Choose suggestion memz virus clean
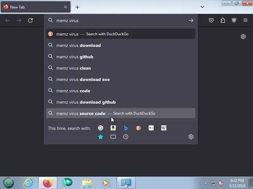The image size is (253, 189). point(121,68)
